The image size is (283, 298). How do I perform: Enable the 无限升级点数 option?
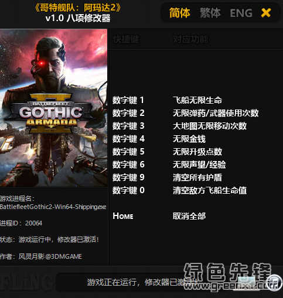(x=197, y=152)
